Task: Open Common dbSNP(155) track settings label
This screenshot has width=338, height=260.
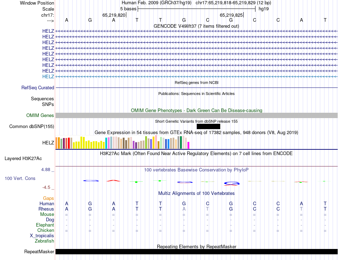Action: coord(31,127)
